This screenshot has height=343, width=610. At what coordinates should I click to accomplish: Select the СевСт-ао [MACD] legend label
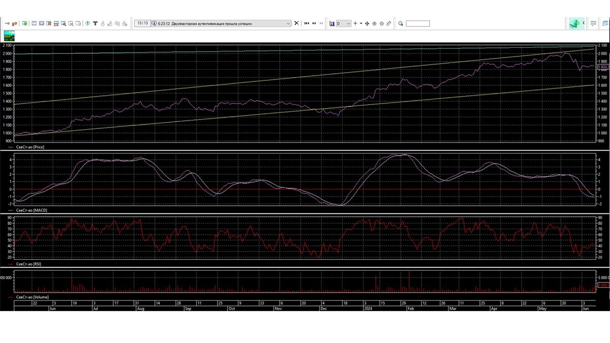(x=30, y=209)
